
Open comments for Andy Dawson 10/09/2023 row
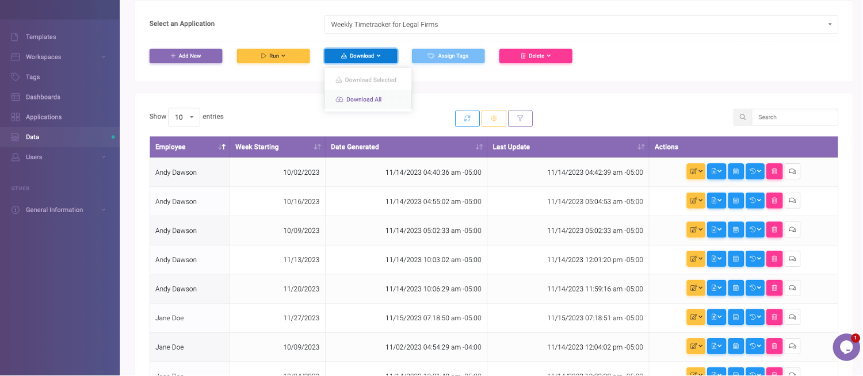point(792,230)
